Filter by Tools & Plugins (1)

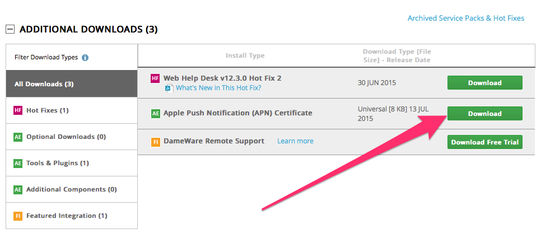[x=72, y=163]
